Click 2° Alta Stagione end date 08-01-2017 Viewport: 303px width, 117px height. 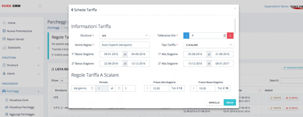[x=222, y=63]
